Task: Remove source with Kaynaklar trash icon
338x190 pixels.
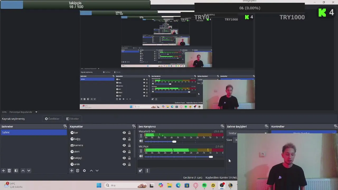Action: [78, 171]
